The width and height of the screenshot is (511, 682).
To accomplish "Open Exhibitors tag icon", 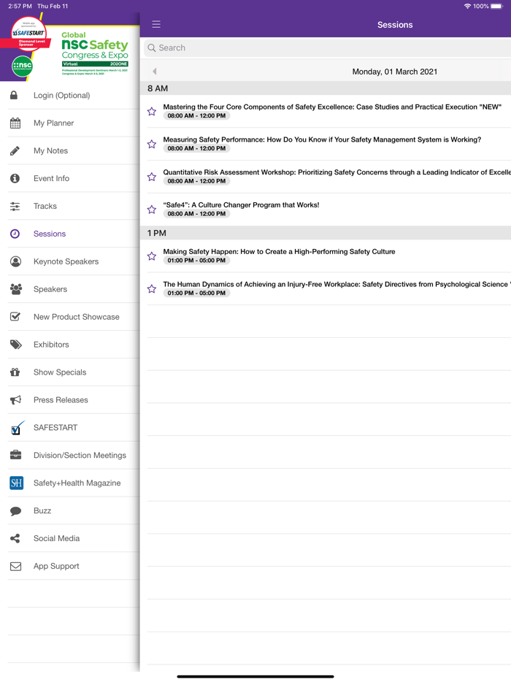I will 15,345.
